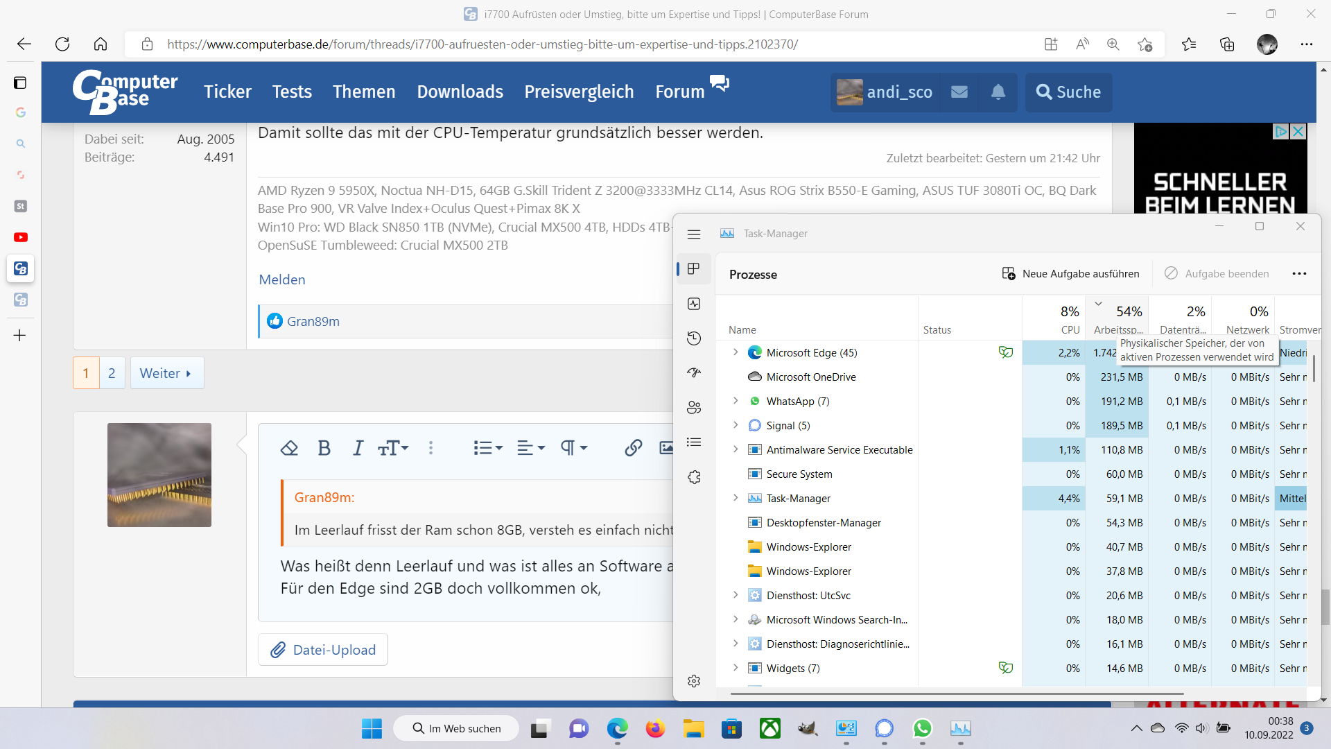This screenshot has width=1331, height=749.
Task: Click the Task Manager horizontal scrollbar
Action: click(x=957, y=694)
